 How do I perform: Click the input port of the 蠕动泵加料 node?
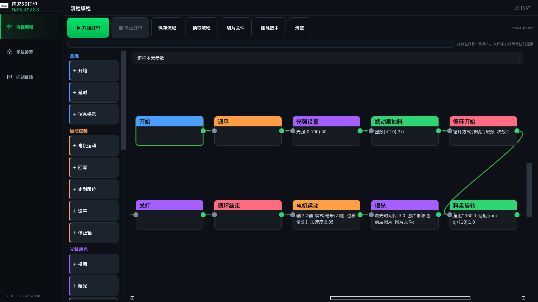coord(371,131)
